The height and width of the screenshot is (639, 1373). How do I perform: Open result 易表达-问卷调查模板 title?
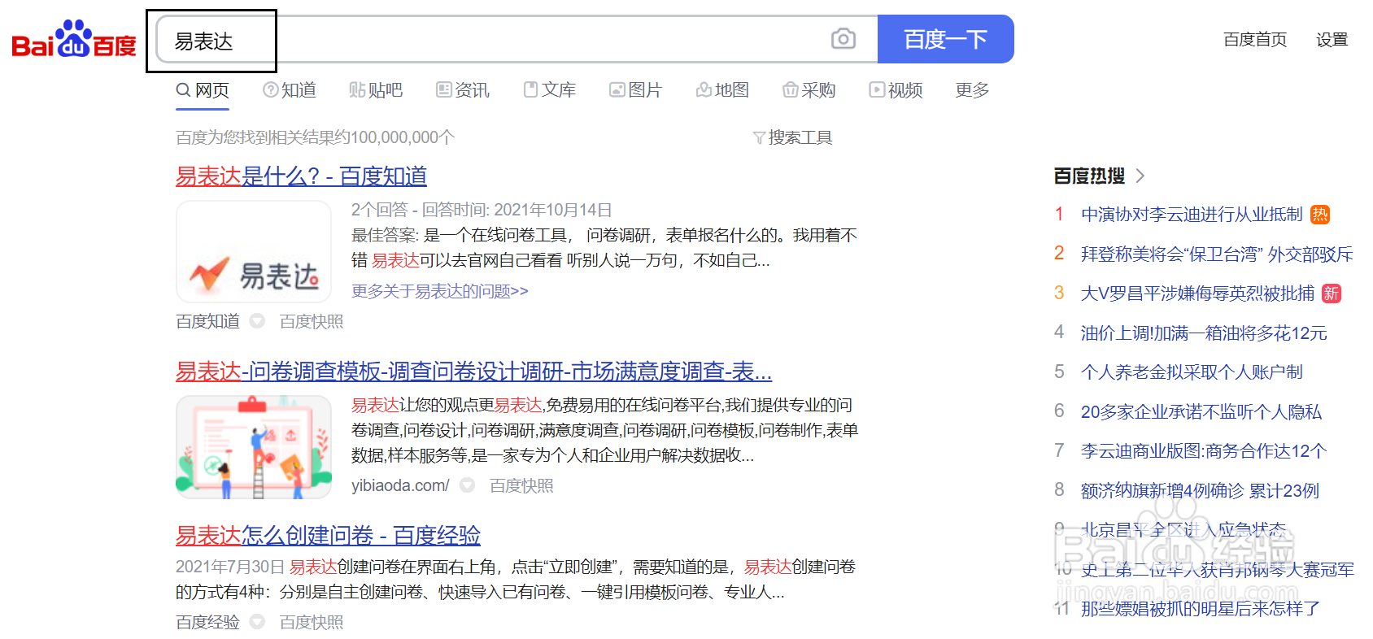tap(473, 372)
